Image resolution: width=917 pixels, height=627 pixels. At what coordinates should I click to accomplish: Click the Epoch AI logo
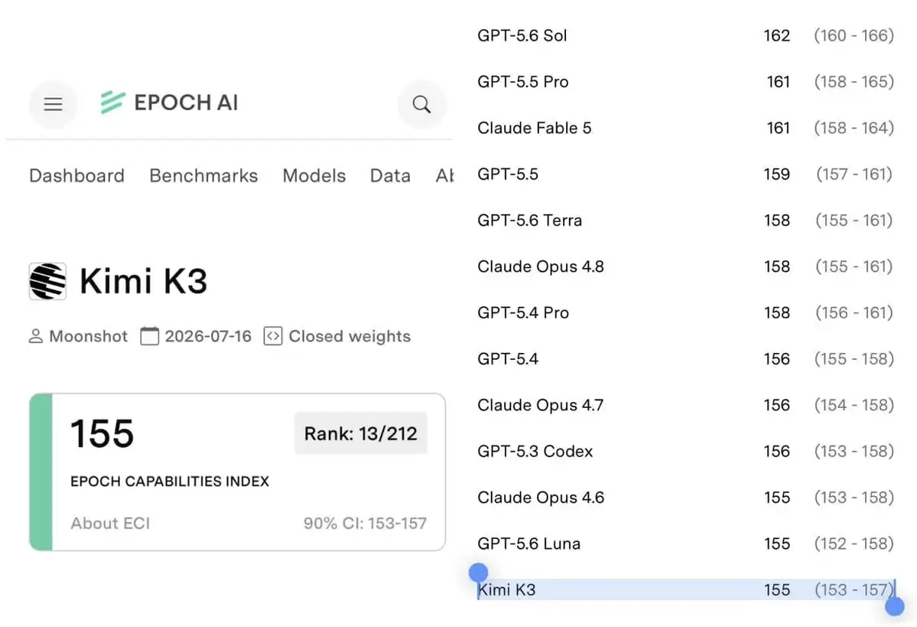pos(169,103)
